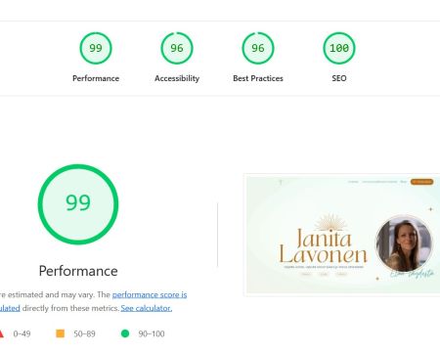440x352 pixels.
Task: Click the SEO score gauge showing 100
Action: [339, 48]
